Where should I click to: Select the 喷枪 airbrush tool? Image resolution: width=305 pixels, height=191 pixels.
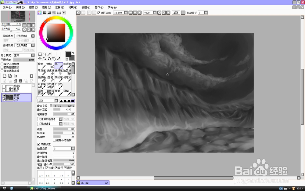click(x=50, y=65)
